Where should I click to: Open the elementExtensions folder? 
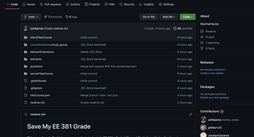click(42, 52)
